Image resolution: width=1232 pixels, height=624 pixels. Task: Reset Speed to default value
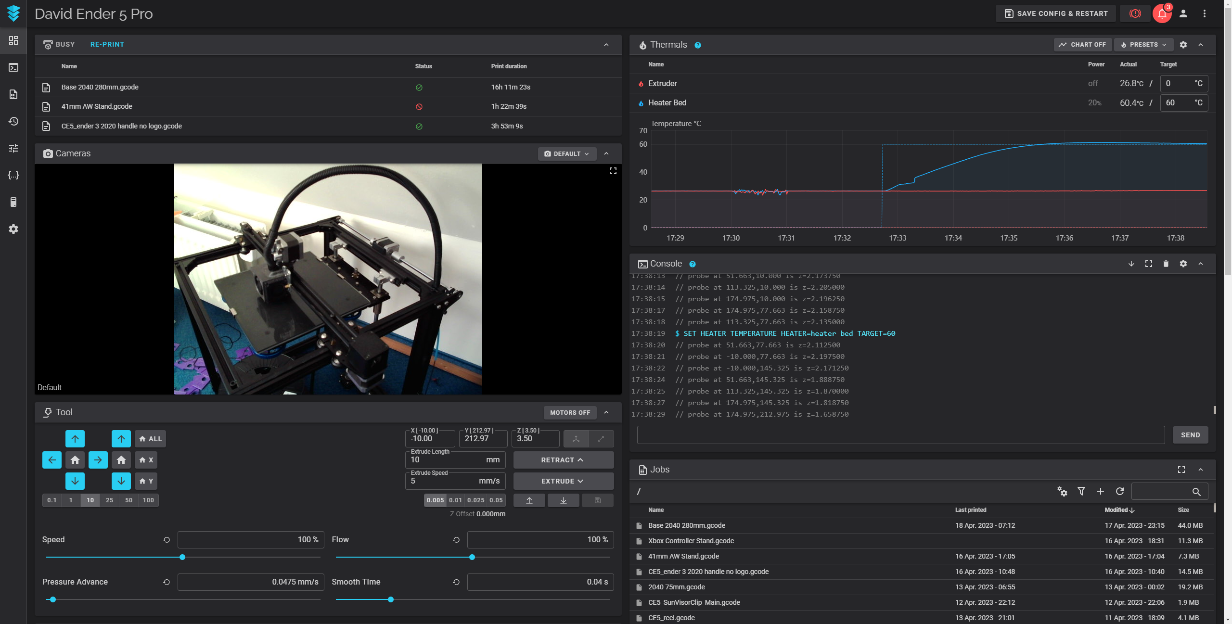click(167, 540)
